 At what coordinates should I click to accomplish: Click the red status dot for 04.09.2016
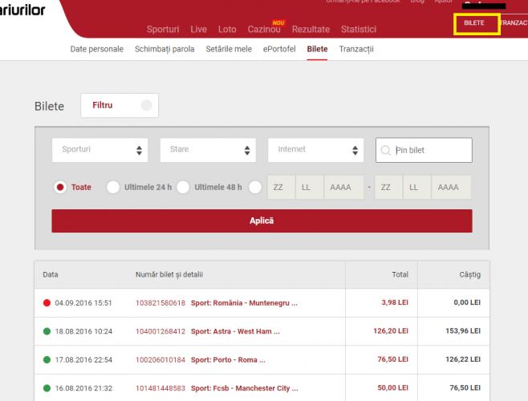click(47, 302)
